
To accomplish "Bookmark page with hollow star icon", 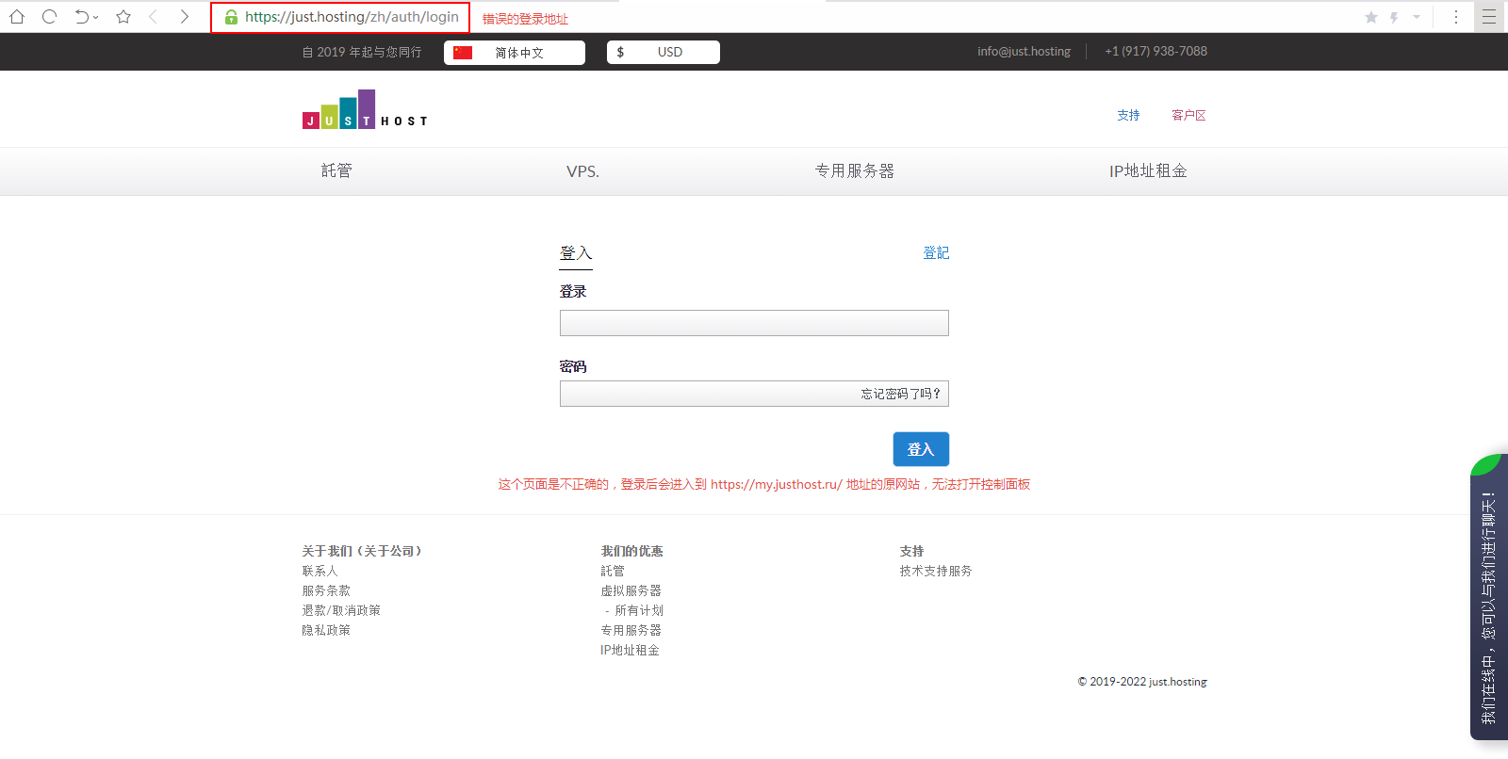I will (x=123, y=16).
